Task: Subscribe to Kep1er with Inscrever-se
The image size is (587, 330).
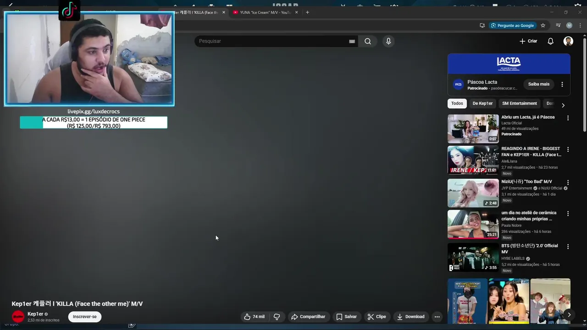Action: pos(84,317)
